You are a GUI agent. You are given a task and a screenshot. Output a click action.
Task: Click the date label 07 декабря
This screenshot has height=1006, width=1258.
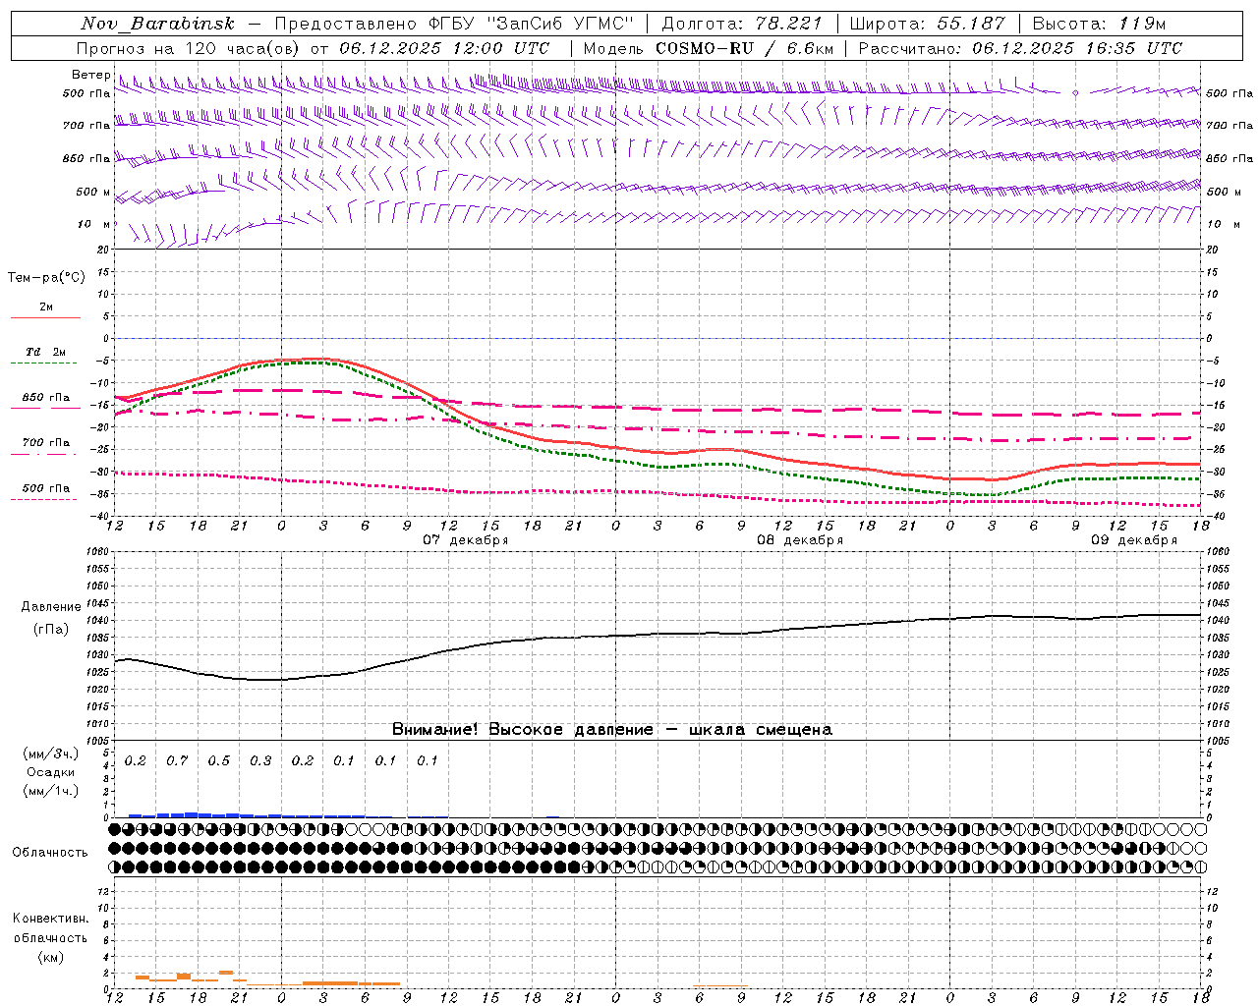pos(465,540)
